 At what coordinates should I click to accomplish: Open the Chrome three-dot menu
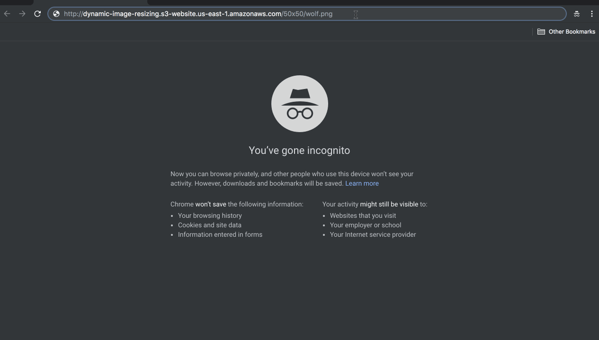pos(591,14)
